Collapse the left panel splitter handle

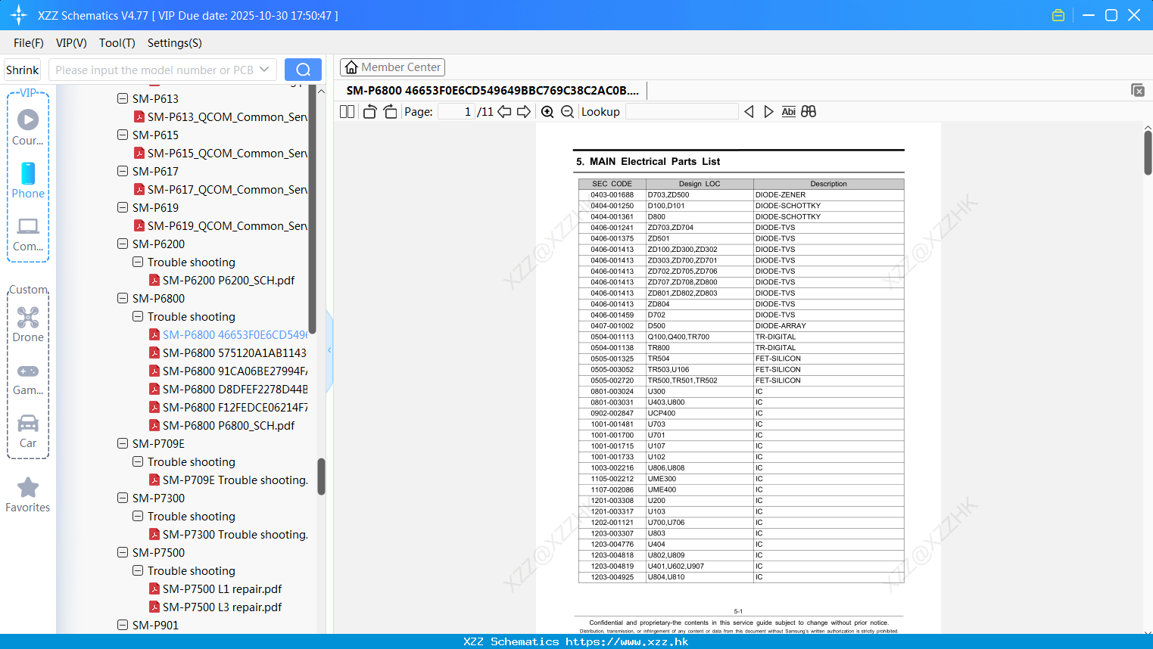329,350
